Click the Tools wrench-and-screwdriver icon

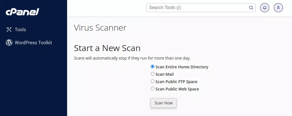[9, 29]
